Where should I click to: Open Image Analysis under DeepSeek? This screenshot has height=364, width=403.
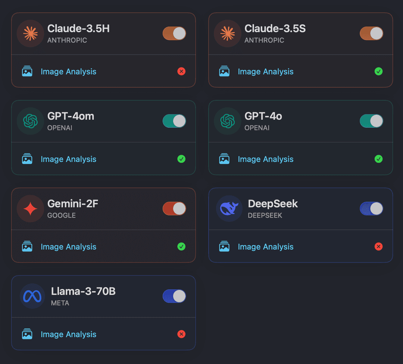click(x=266, y=247)
